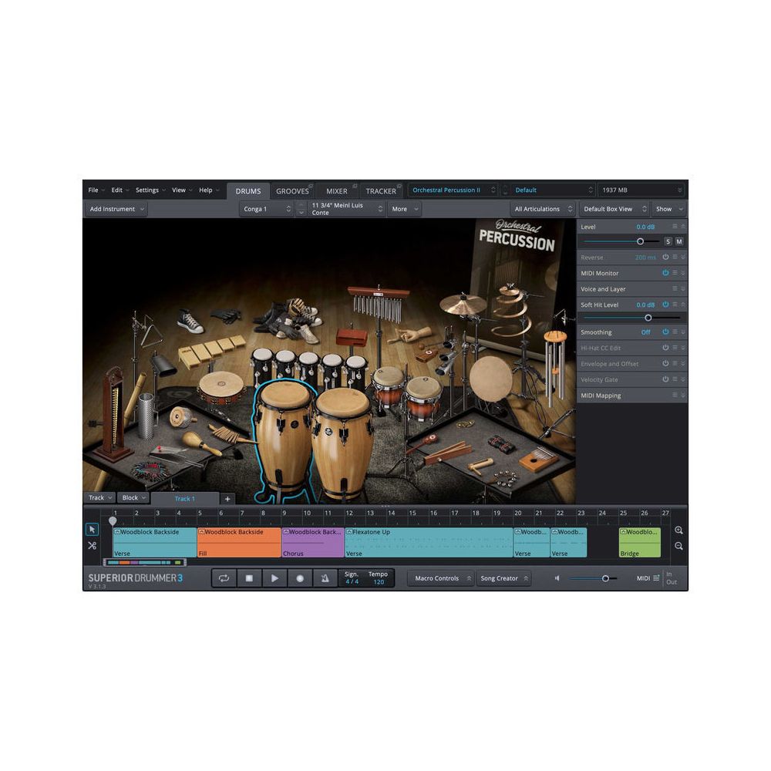Screen dimensions: 771x771
Task: Click the zoom-in magnifier on the song timeline
Action: click(x=678, y=530)
